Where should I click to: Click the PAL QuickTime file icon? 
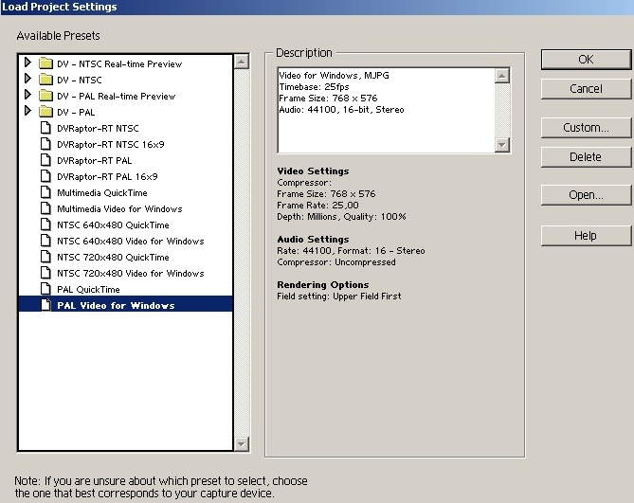click(46, 289)
